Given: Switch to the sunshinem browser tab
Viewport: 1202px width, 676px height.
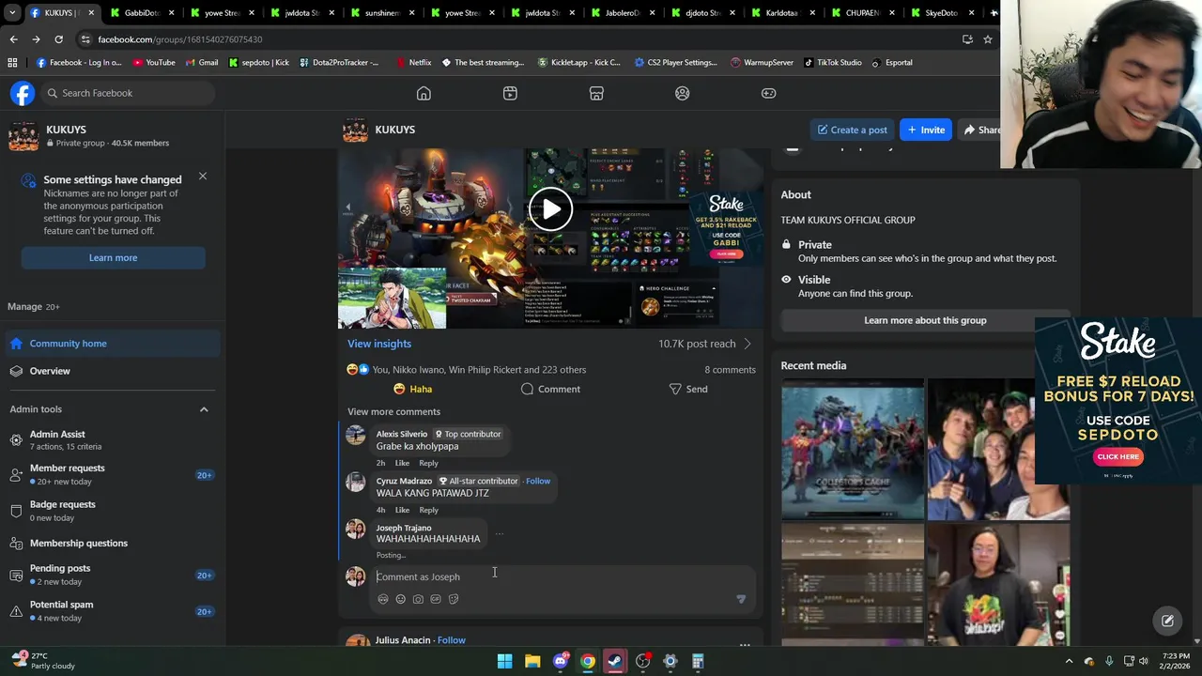Looking at the screenshot, I should pos(382,13).
